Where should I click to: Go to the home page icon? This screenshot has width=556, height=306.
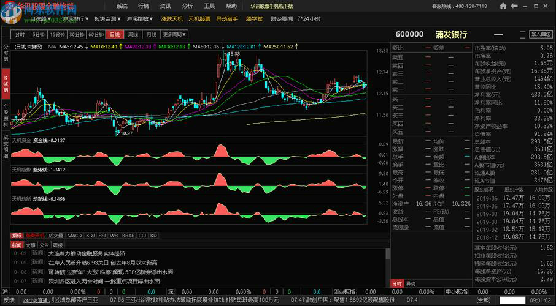click(x=503, y=6)
